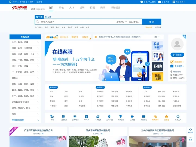Expand 服务业 category
The height and width of the screenshot is (147, 196).
pyautogui.click(x=25, y=78)
